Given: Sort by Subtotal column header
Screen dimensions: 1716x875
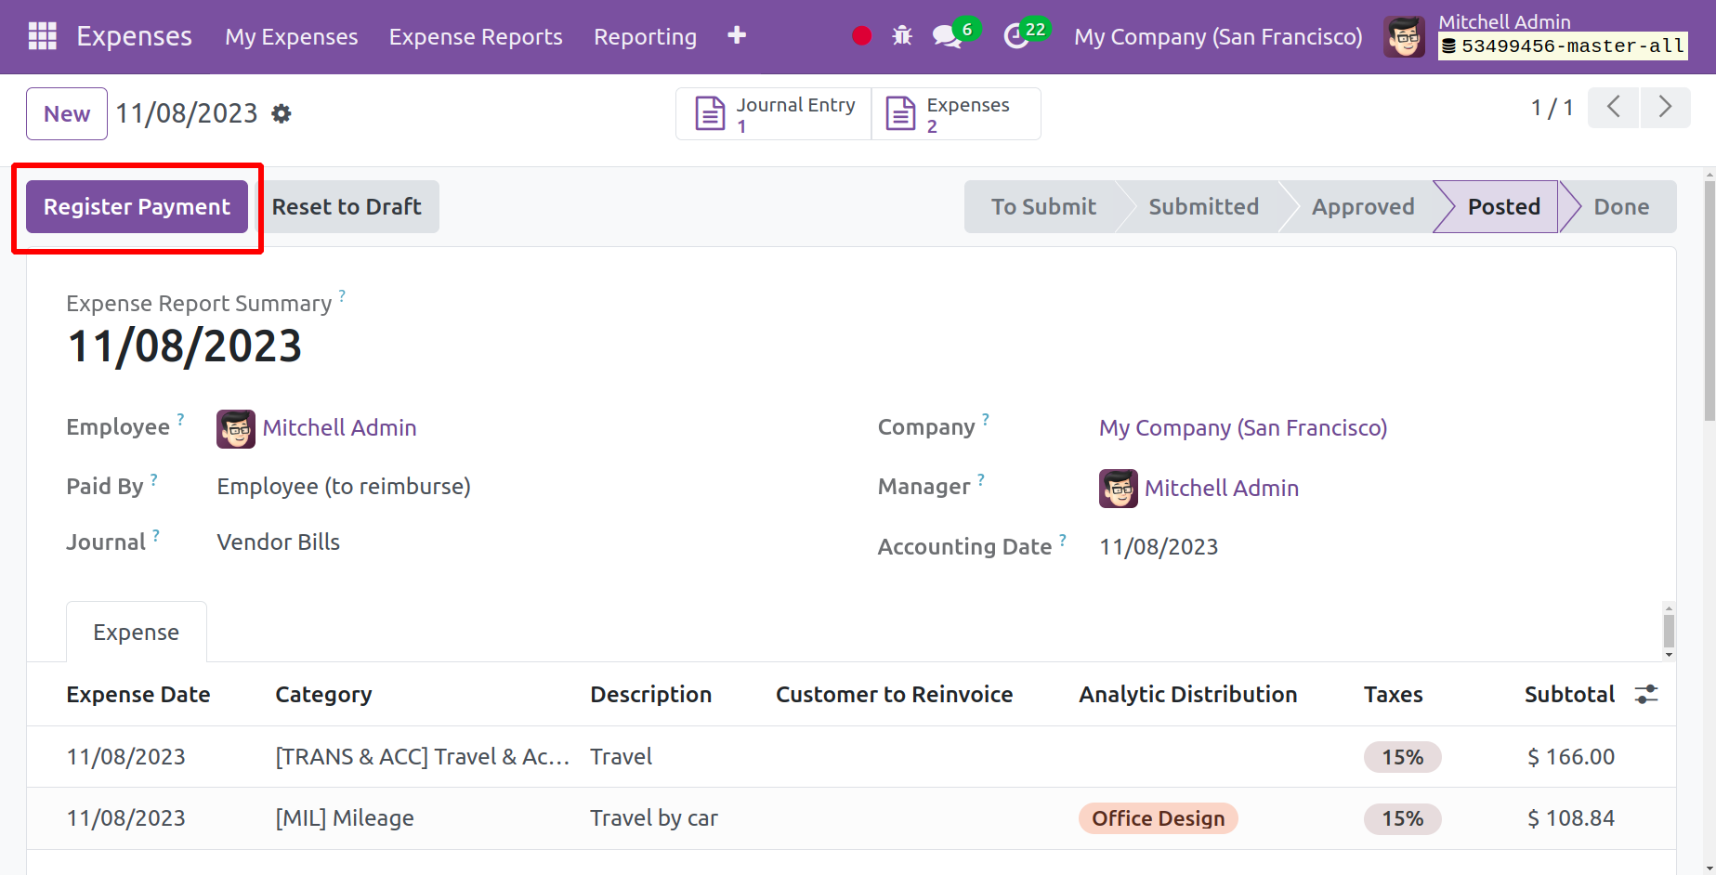Looking at the screenshot, I should (1569, 695).
